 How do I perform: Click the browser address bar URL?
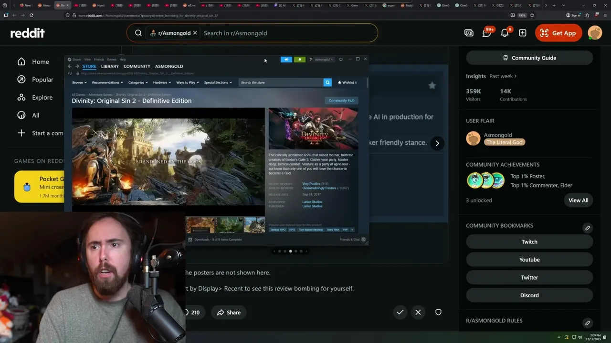[147, 15]
